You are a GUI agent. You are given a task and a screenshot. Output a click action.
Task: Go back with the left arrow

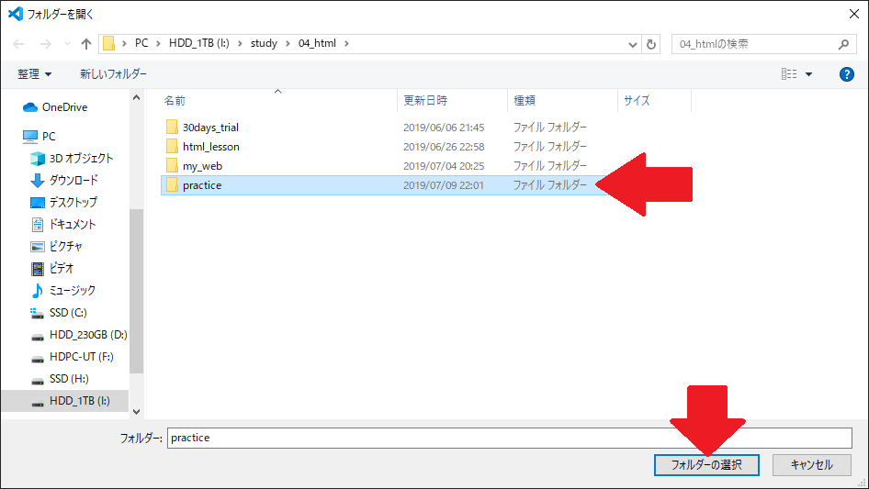coord(19,44)
